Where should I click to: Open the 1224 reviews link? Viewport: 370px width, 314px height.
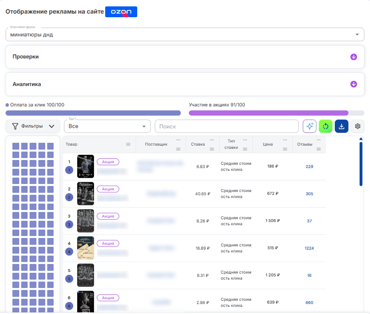[x=309, y=248]
